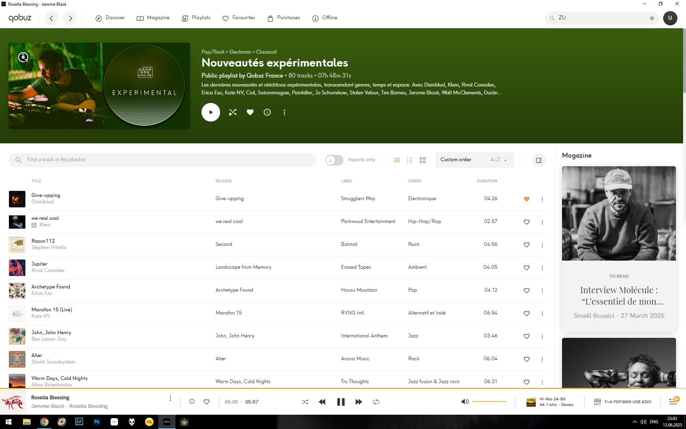The width and height of the screenshot is (686, 429).
Task: Open playlist info icon in the header
Action: click(267, 112)
